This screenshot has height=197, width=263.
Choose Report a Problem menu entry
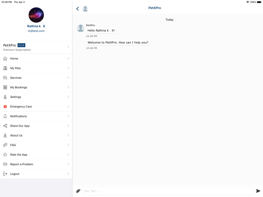tap(36, 164)
